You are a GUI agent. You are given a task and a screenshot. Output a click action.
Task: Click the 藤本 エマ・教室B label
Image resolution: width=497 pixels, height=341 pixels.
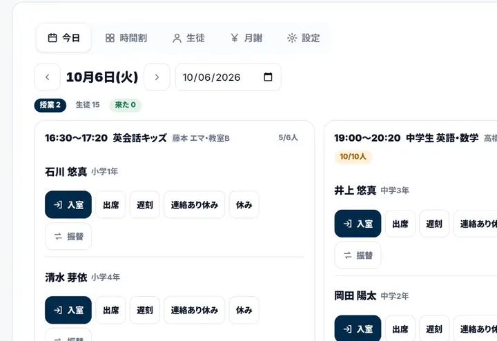point(201,138)
